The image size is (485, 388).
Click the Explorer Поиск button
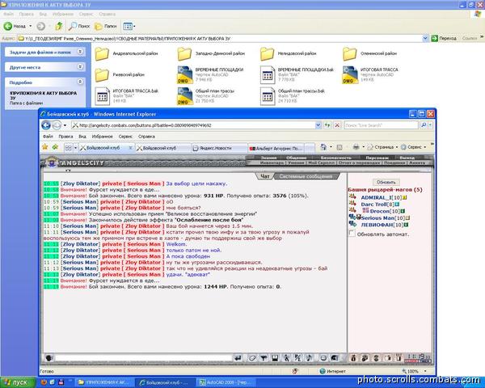click(x=79, y=27)
